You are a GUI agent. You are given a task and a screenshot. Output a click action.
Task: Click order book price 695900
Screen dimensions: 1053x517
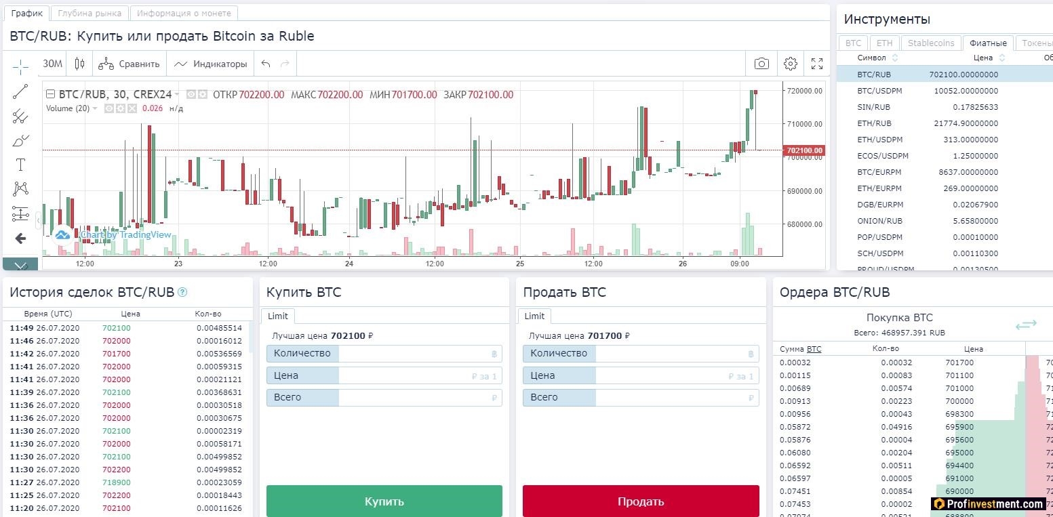[959, 427]
